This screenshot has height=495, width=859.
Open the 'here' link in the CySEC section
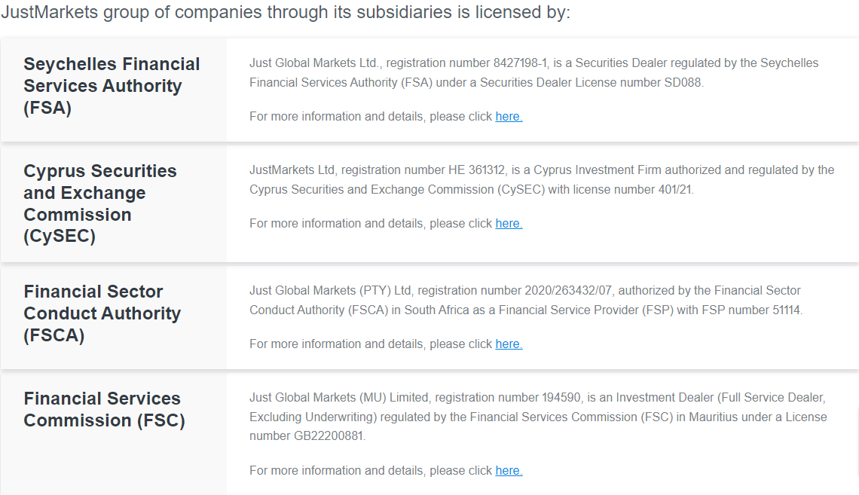pyautogui.click(x=509, y=224)
